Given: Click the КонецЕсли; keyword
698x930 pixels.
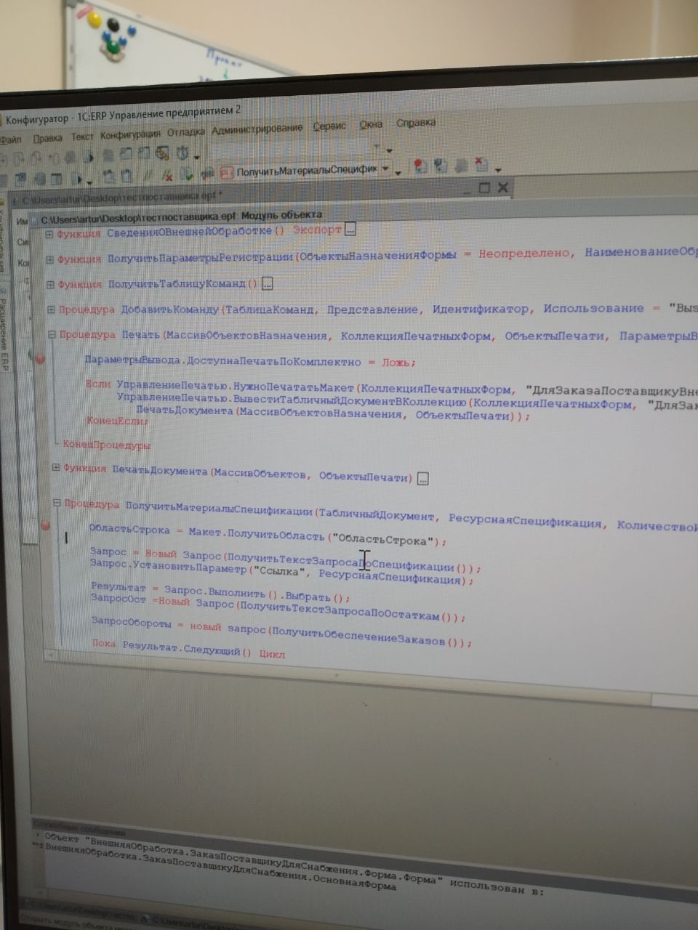Looking at the screenshot, I should point(117,420).
